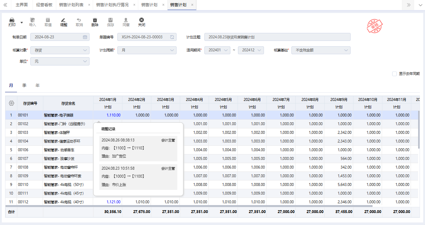The width and height of the screenshot is (425, 225).
Task: Switch to the 季 quarter tab
Action: [24, 85]
